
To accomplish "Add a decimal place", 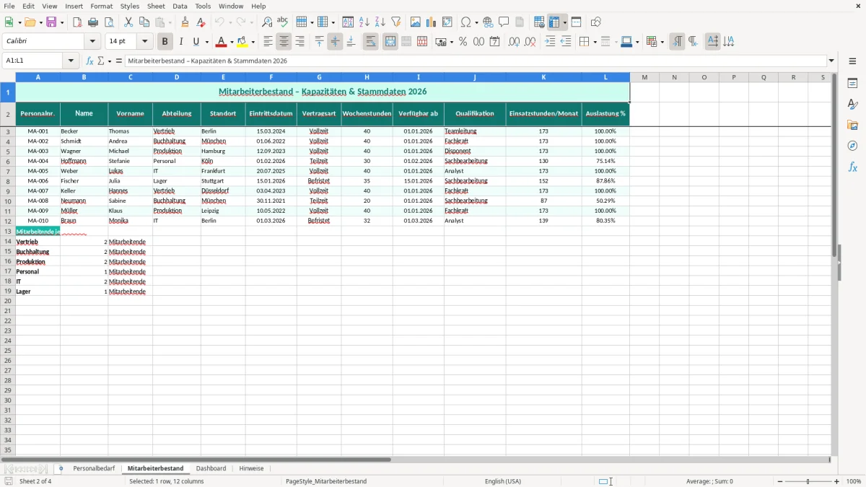I will click(x=514, y=42).
